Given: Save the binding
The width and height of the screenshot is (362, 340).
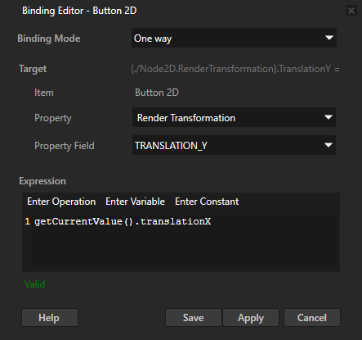Looking at the screenshot, I should (x=194, y=318).
